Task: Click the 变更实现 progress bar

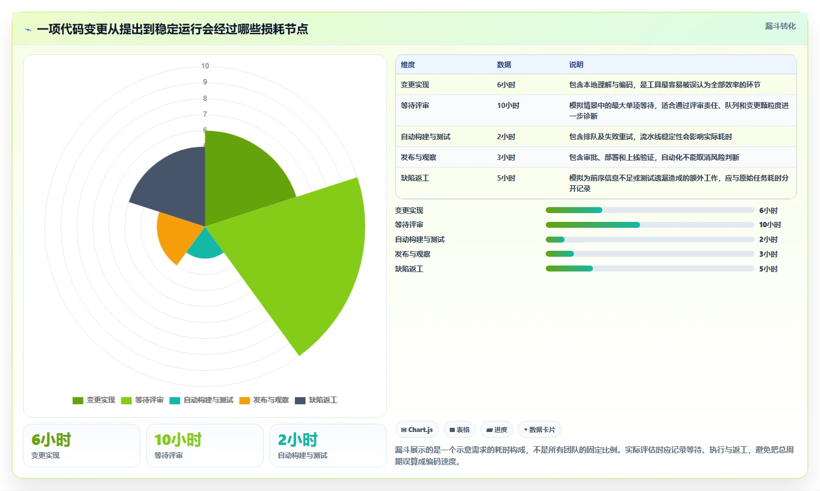Action: 650,210
